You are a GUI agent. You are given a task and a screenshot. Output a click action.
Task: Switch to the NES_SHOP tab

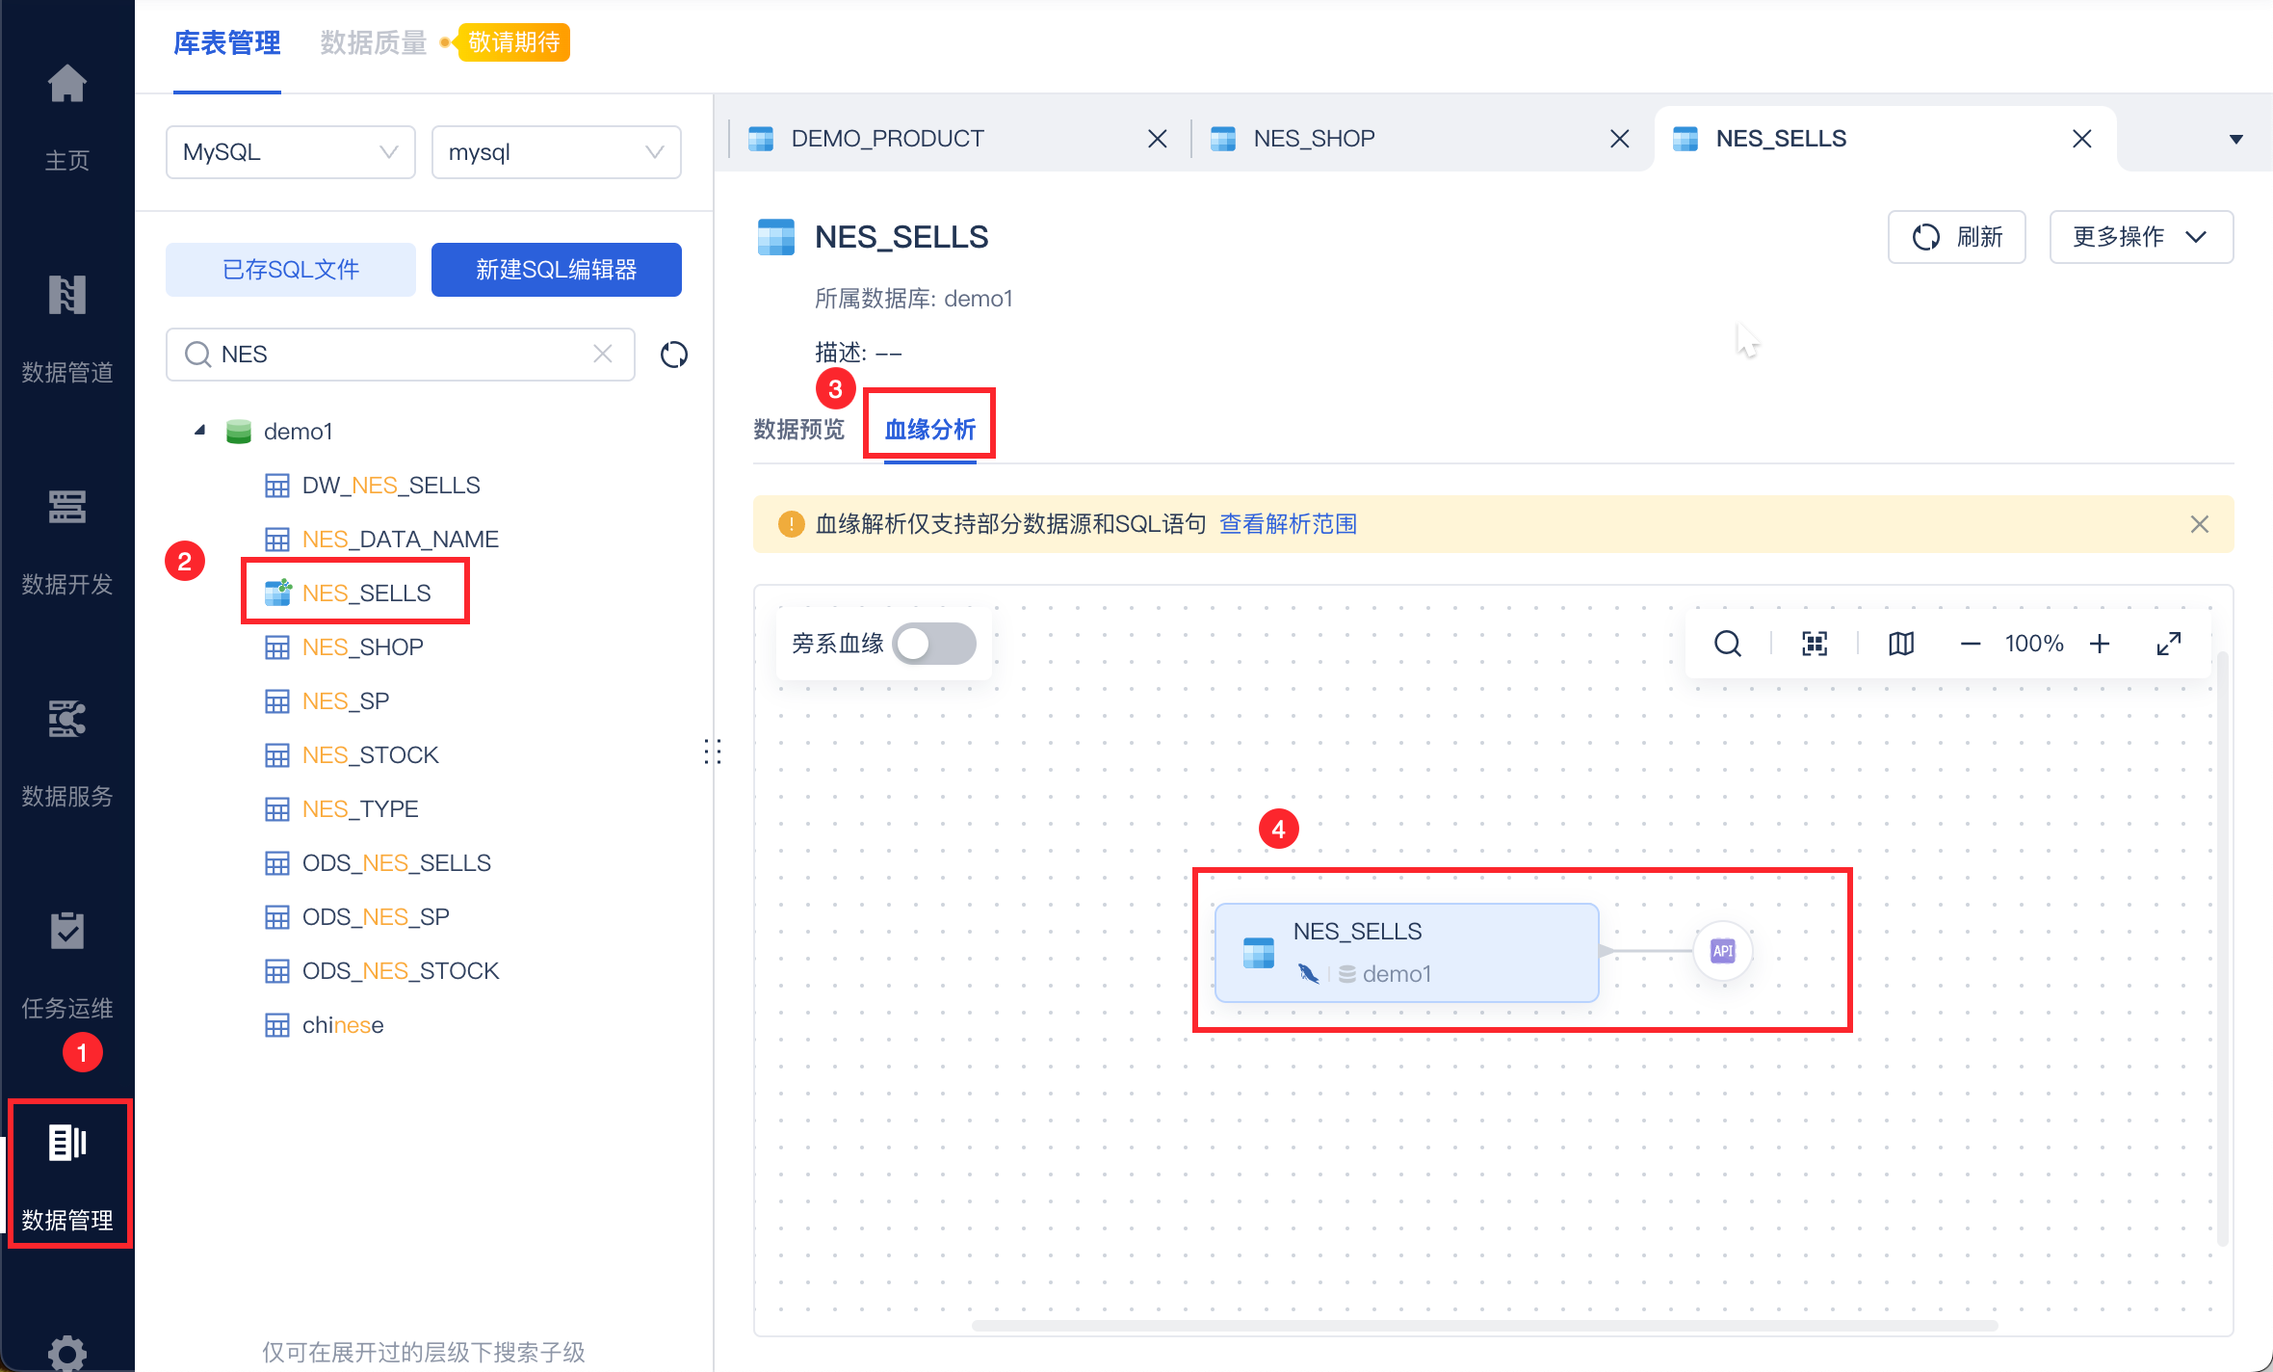pos(1314,139)
